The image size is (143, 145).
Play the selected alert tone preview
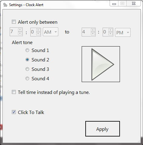tap(101, 64)
